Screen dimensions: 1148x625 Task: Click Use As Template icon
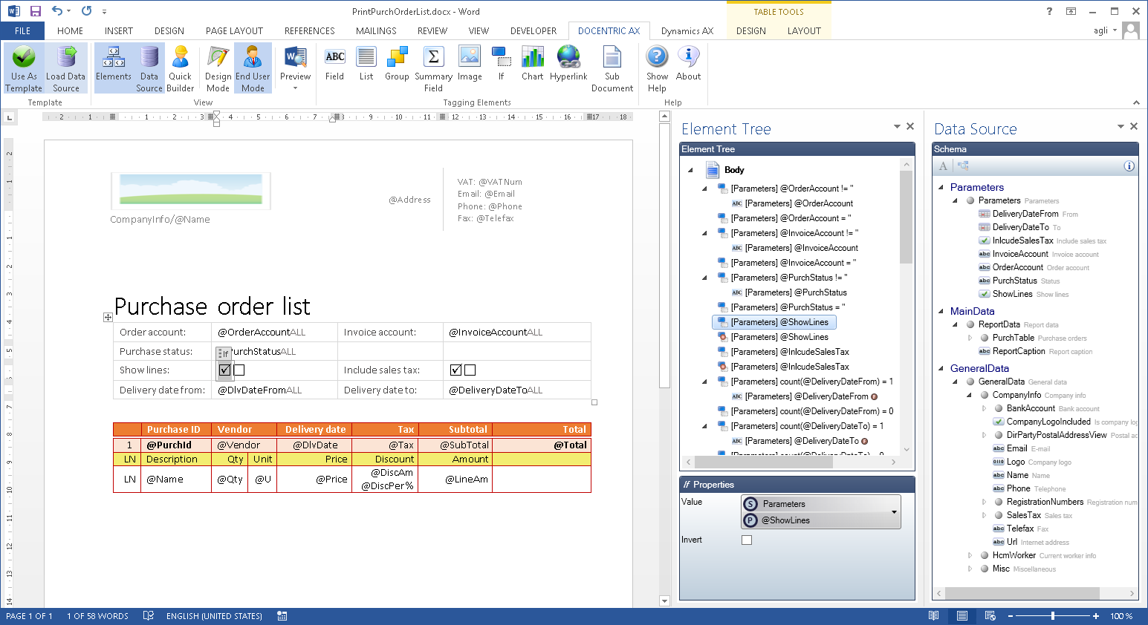click(x=24, y=68)
